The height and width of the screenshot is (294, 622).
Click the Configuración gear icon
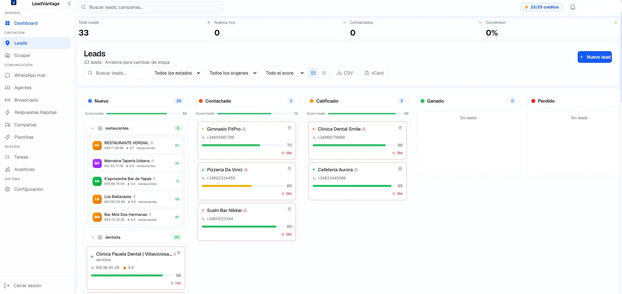coord(7,189)
